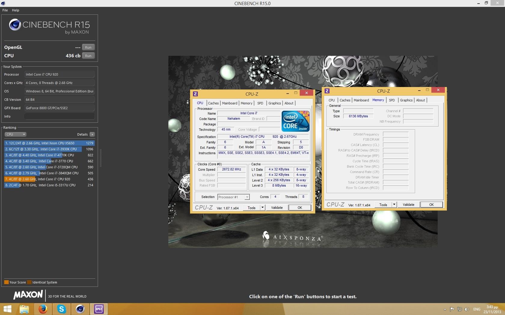
Task: Select the Core i7-3930K ranking row
Action: pos(49,149)
